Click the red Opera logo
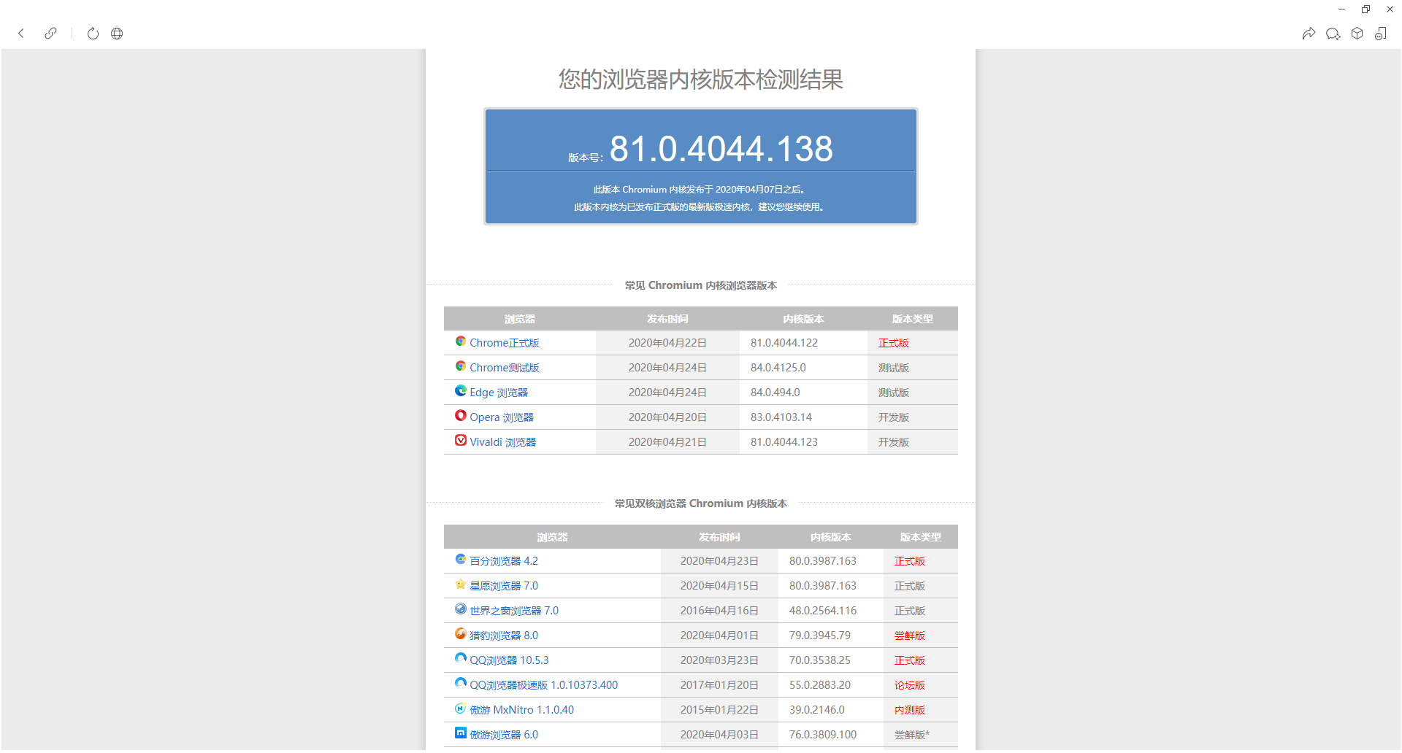Screen dimensions: 1402x753 pyautogui.click(x=461, y=416)
